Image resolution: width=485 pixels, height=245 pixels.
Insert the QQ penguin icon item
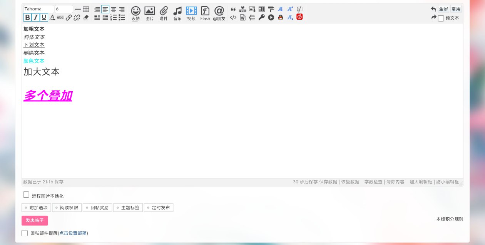(x=281, y=17)
